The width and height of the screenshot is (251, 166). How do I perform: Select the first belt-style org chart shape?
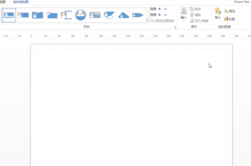[9, 15]
